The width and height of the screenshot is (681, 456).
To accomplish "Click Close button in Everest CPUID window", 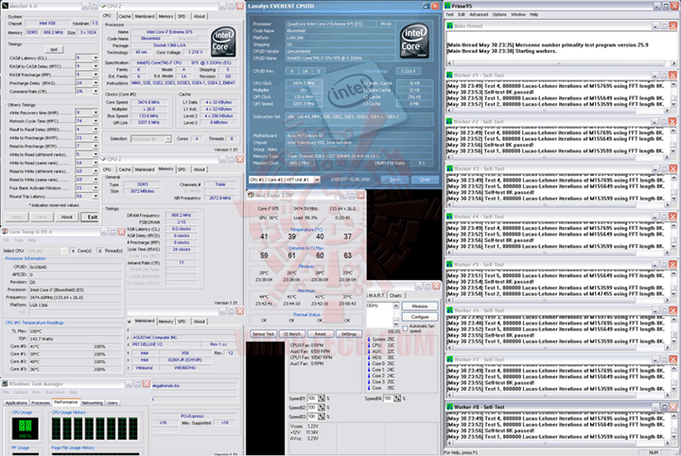I will coord(425,180).
